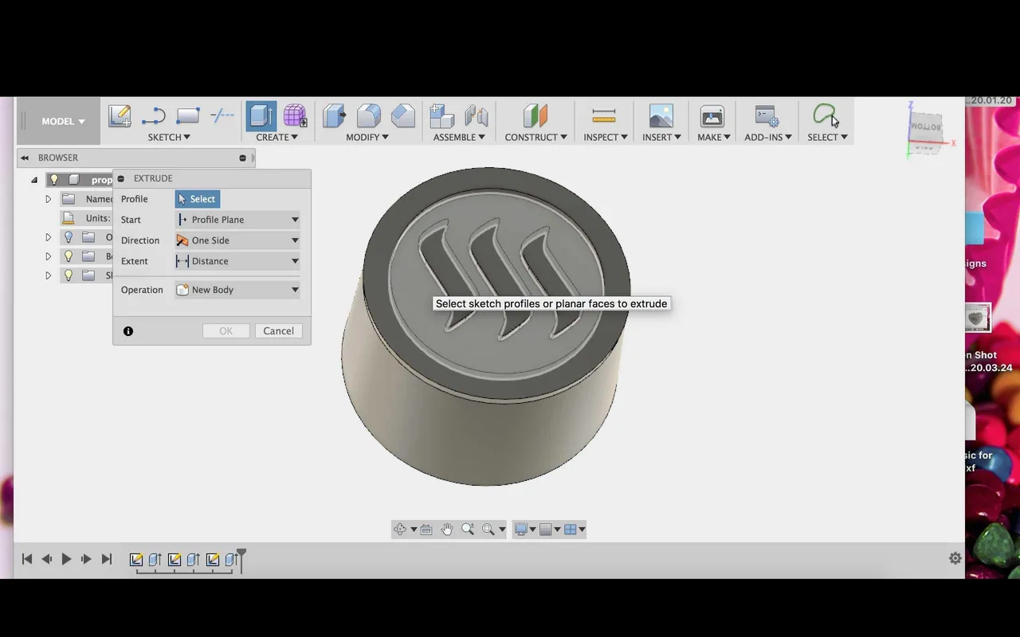Click the Insert image icon
Image resolution: width=1020 pixels, height=637 pixels.
pos(661,116)
